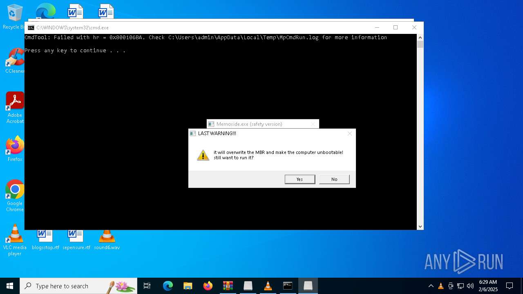523x294 pixels.
Task: Click the Memoxide.exe (safety version) title bar
Action: point(263,124)
